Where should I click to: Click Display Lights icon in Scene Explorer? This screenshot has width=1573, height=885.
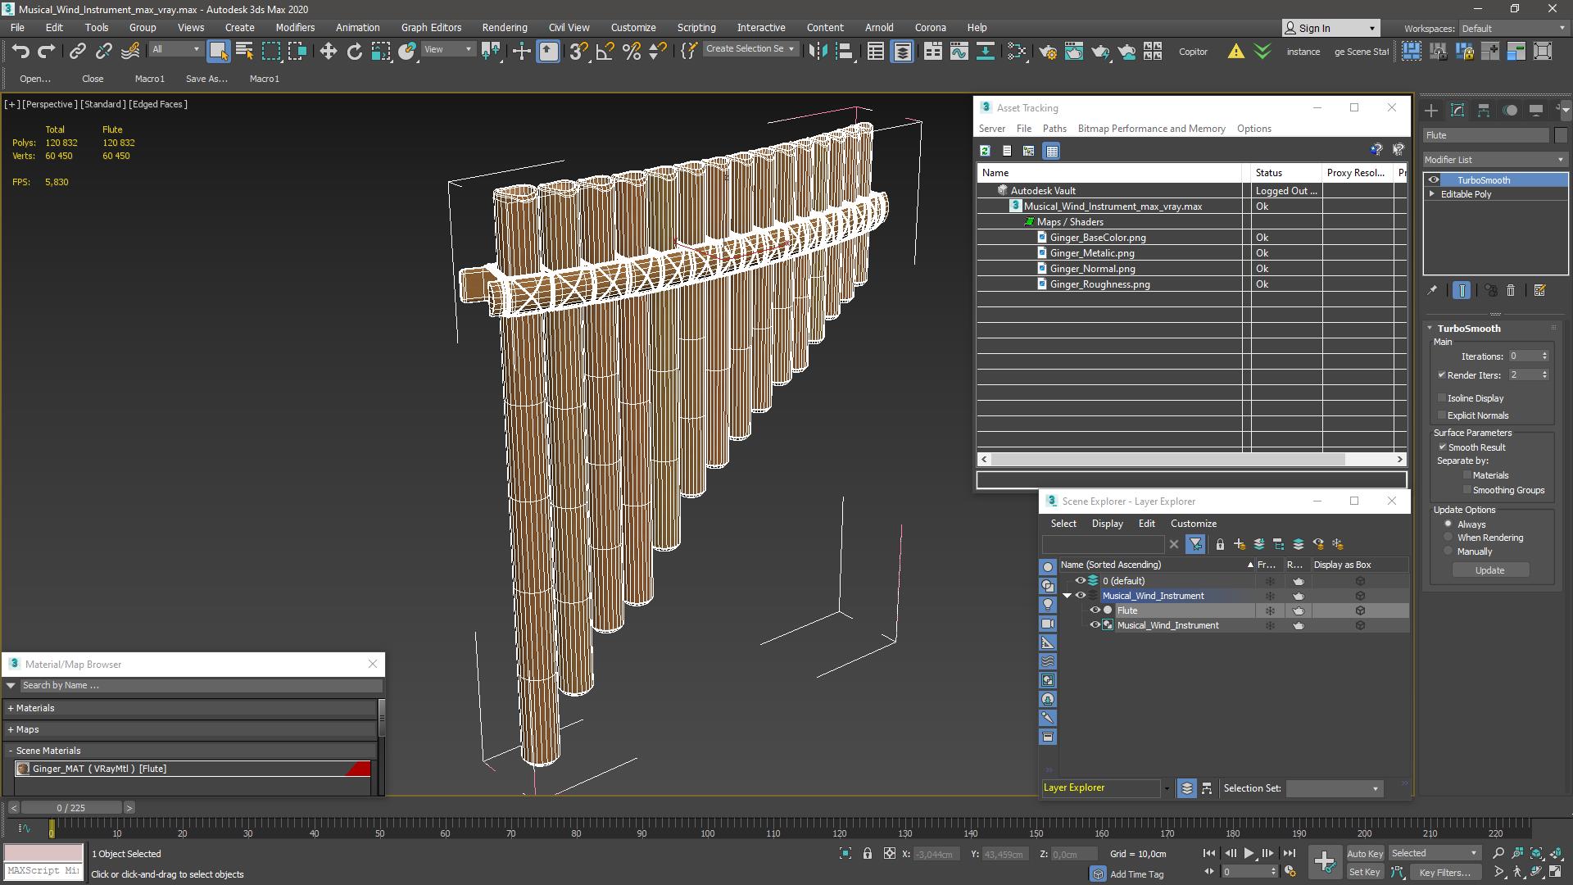pos(1048,605)
